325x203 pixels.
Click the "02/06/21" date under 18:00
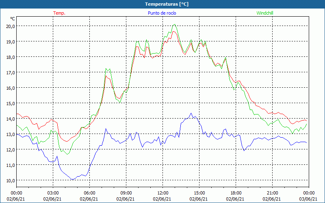click(x=236, y=199)
